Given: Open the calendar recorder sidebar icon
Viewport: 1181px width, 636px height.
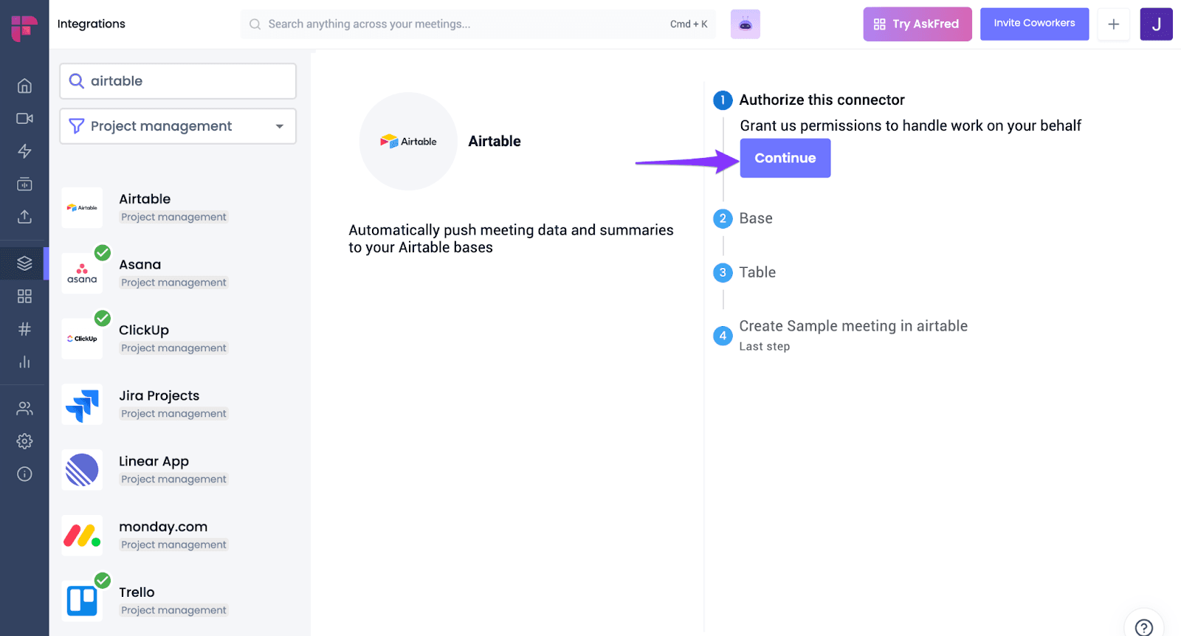Looking at the screenshot, I should point(24,184).
